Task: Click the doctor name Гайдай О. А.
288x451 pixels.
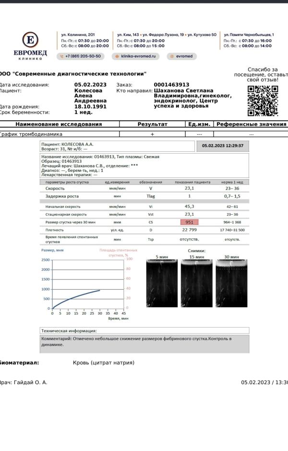Action: 30,382
